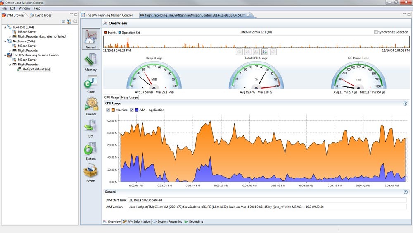This screenshot has width=413, height=233.
Task: Collapse The JVM Running Mission Control node
Action: point(5,55)
